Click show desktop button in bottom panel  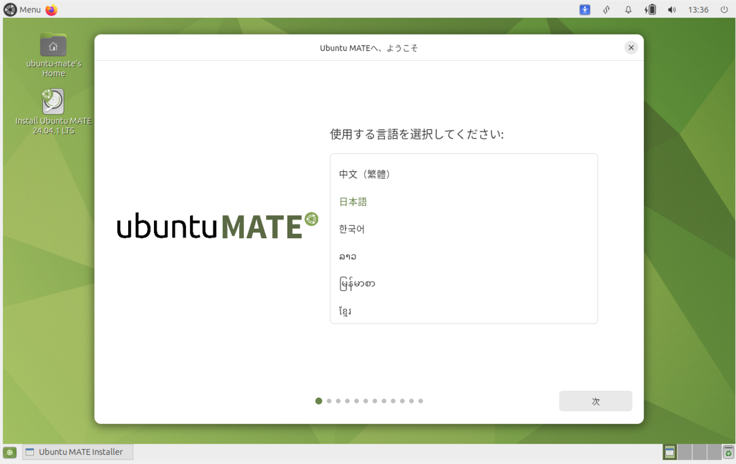(x=10, y=452)
